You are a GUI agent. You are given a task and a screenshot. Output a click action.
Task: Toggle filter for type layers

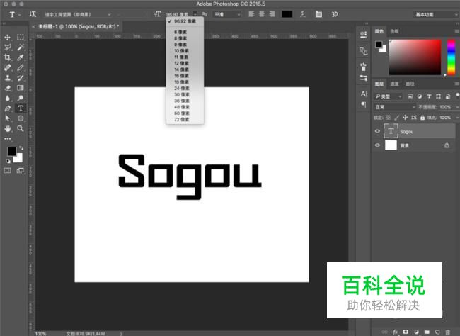429,96
